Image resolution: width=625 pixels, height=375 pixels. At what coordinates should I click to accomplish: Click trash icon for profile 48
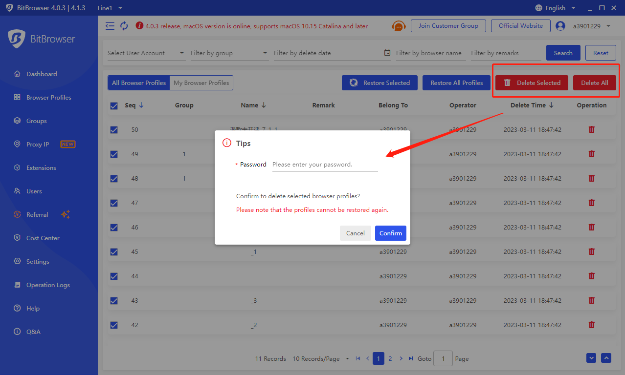click(x=591, y=178)
